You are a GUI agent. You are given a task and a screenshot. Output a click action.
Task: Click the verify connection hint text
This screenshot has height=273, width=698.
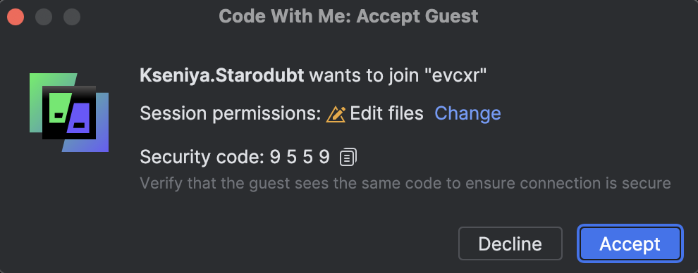[405, 184]
